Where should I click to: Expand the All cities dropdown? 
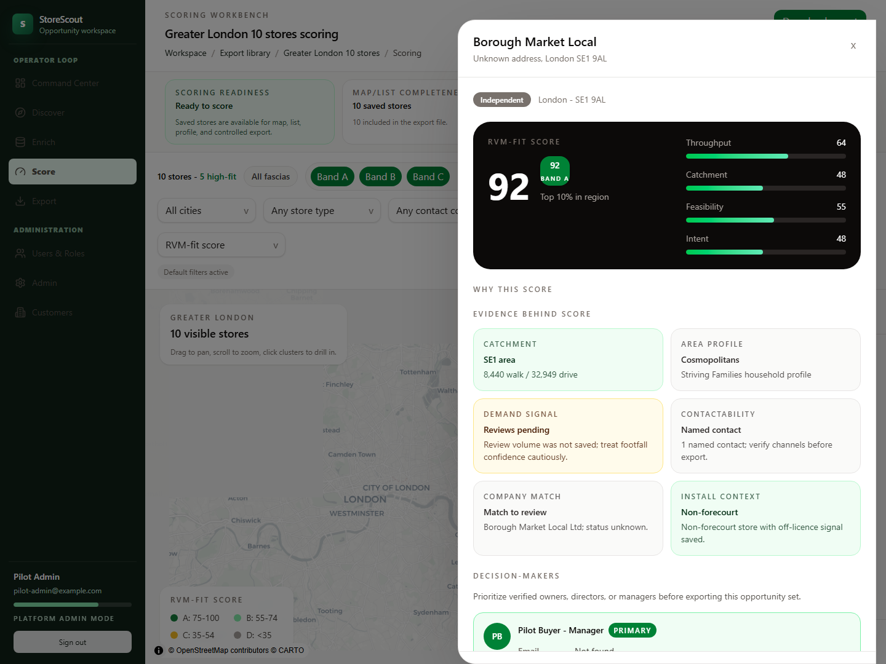click(x=207, y=210)
